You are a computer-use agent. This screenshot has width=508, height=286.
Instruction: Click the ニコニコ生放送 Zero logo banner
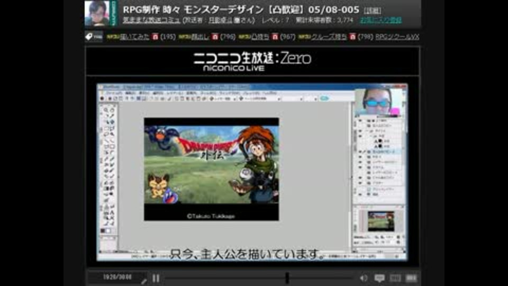pos(252,61)
